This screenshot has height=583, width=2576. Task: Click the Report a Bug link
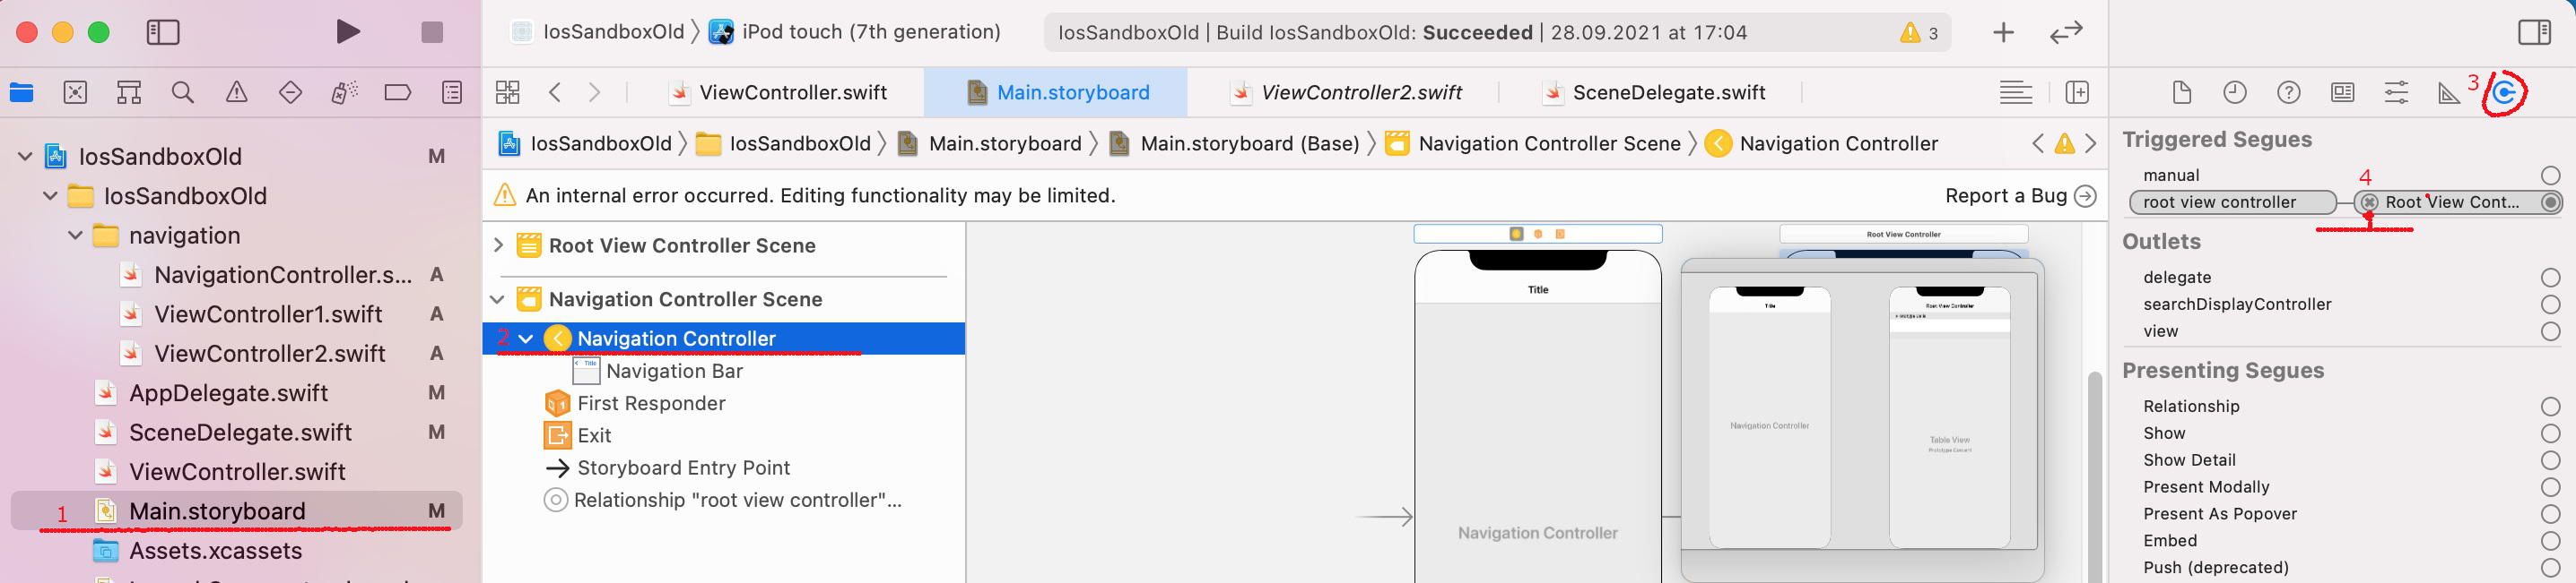pos(2020,195)
